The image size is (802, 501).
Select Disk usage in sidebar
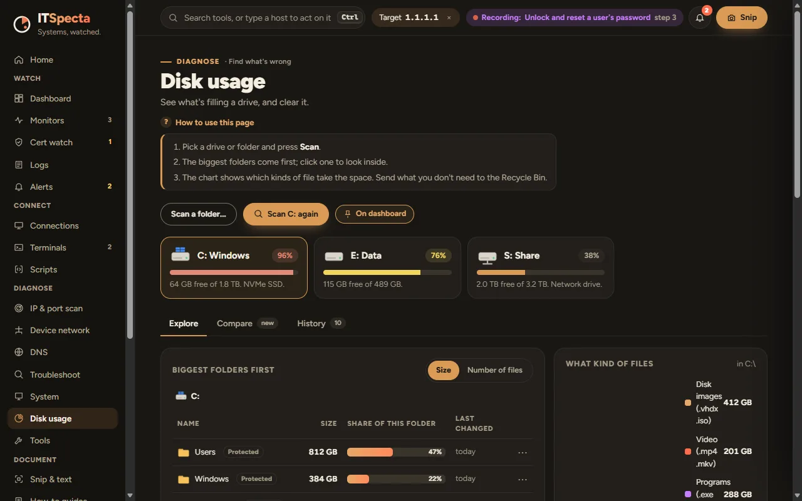coord(63,418)
